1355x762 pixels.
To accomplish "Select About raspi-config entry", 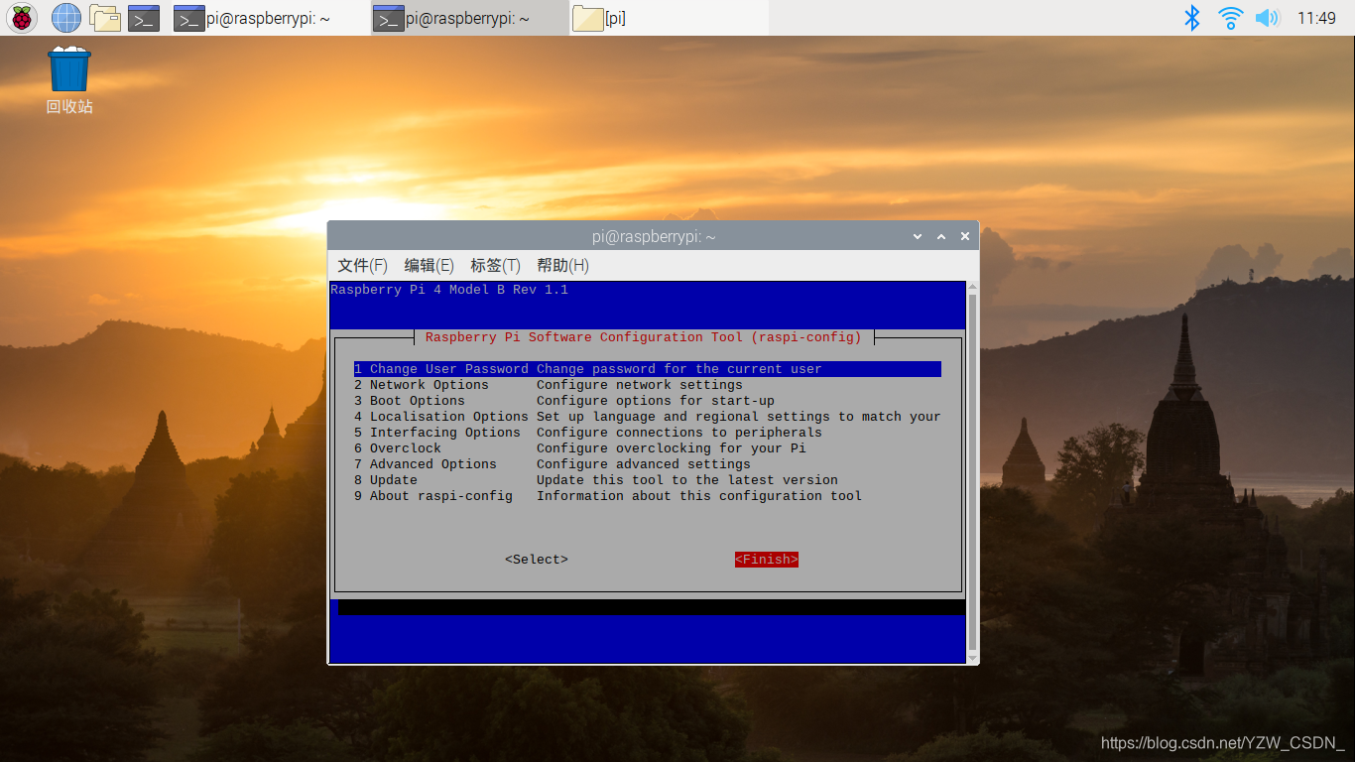I will (648, 496).
